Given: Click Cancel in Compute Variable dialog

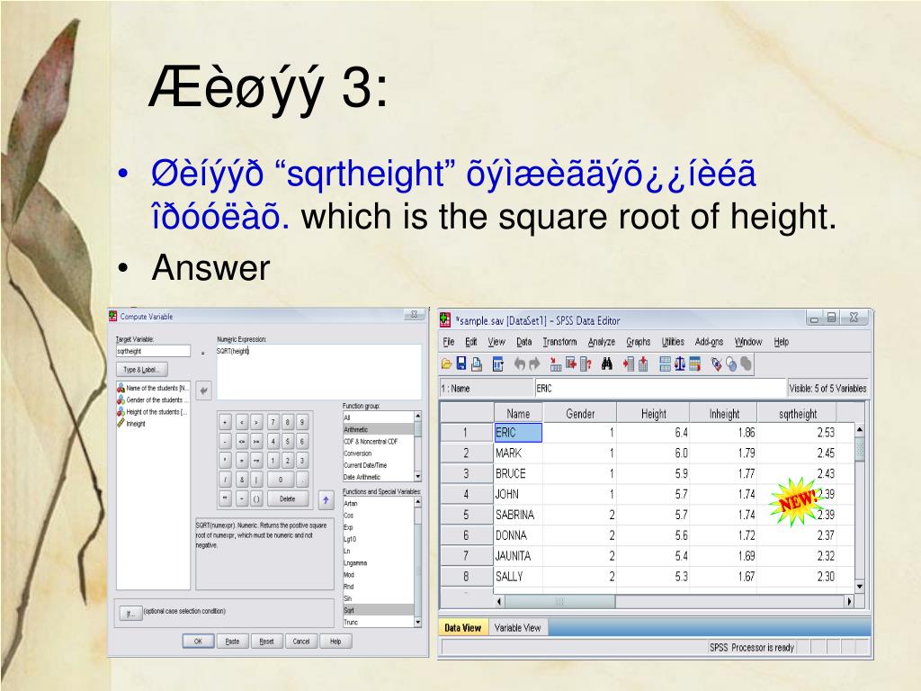Looking at the screenshot, I should [x=301, y=642].
